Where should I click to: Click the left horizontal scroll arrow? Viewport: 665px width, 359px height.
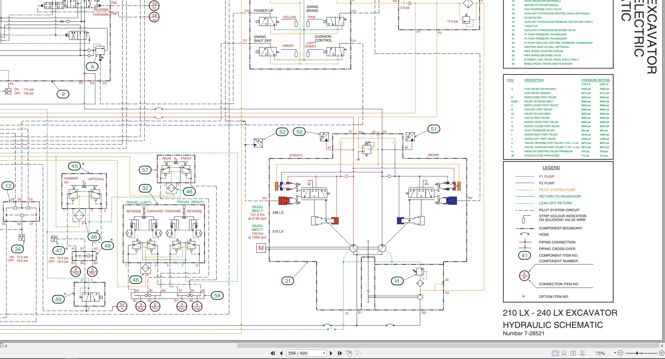(x=6, y=346)
